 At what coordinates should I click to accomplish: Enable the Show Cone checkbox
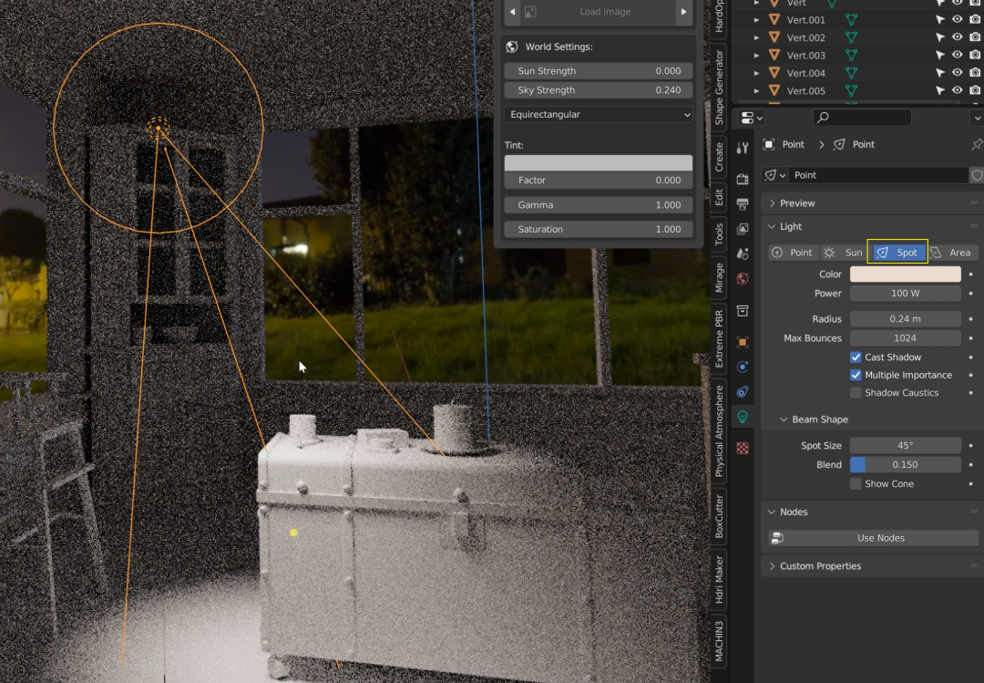point(856,484)
